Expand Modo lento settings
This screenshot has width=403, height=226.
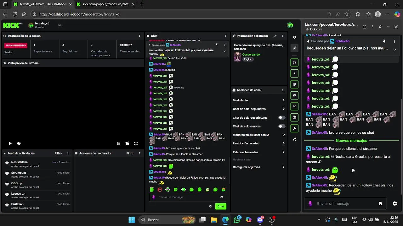click(259, 100)
